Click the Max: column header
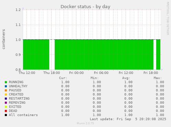Screen dimensions: 171x127 158,78
